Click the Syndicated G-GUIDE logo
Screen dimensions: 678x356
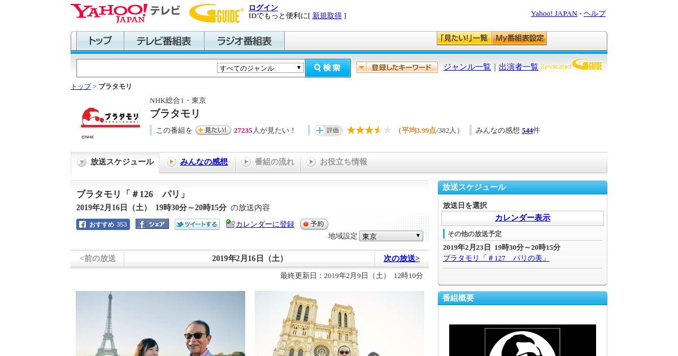tap(572, 64)
